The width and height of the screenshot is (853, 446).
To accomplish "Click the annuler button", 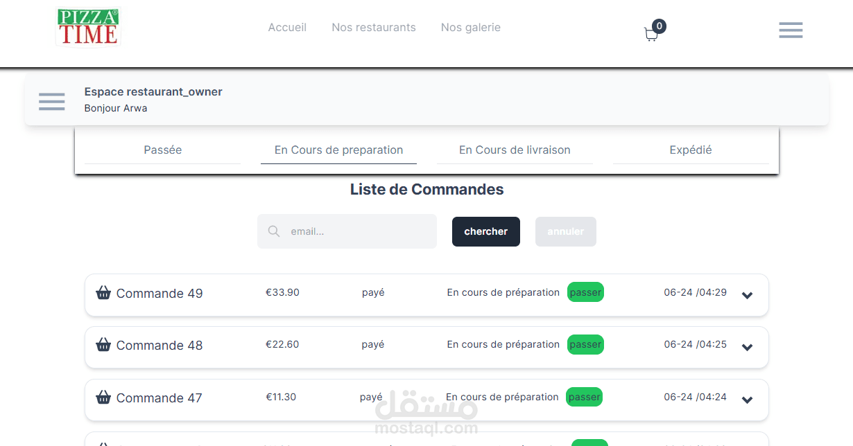I will click(566, 231).
